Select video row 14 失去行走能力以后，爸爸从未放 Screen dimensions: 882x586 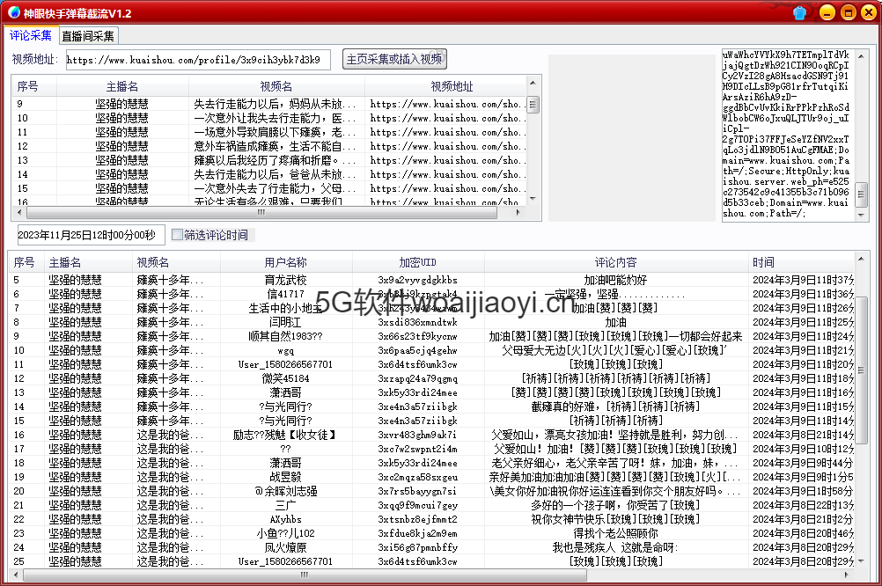click(270, 174)
